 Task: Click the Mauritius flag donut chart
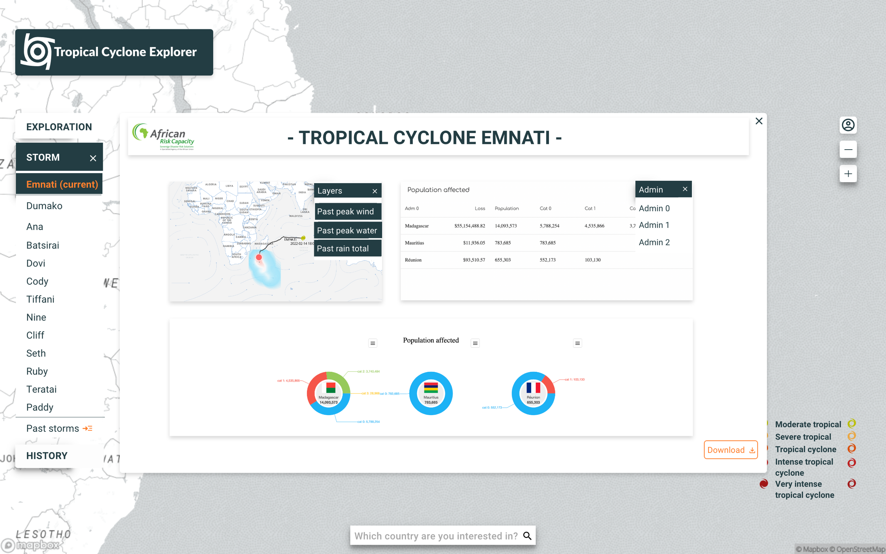(x=431, y=393)
